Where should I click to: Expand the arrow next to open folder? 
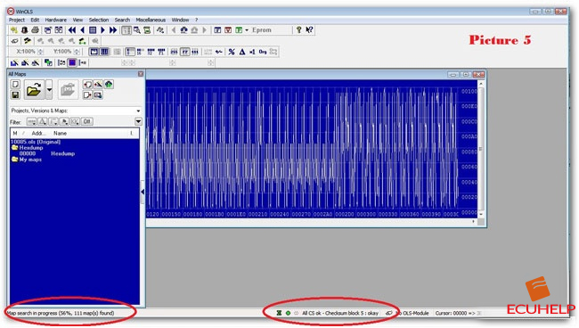click(x=49, y=89)
